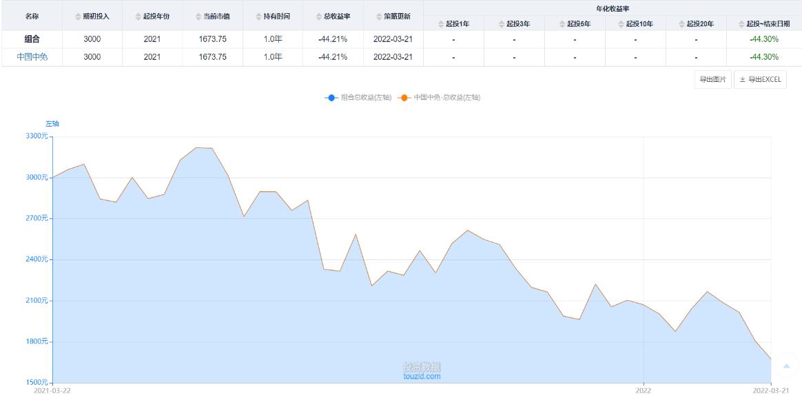This screenshot has width=802, height=395.
Task: Click the 1500元 y-axis label
Action: point(37,382)
